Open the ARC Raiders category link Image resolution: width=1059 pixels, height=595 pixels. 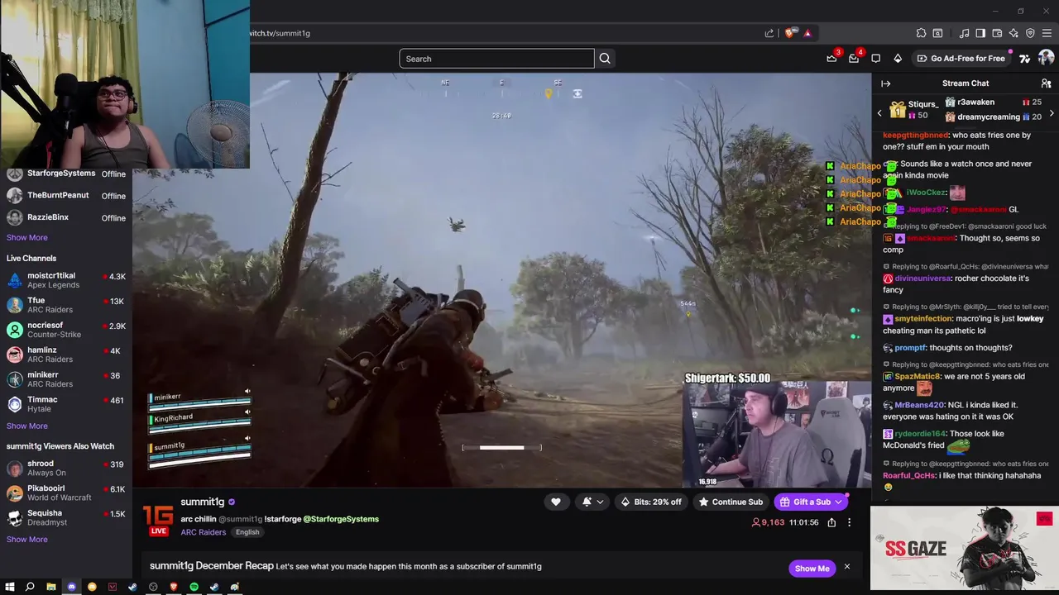pos(204,532)
